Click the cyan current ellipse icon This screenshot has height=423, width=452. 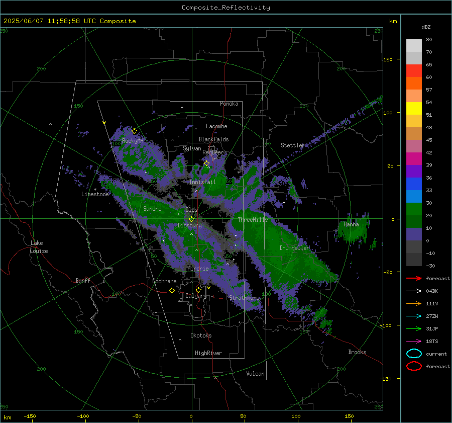click(414, 354)
